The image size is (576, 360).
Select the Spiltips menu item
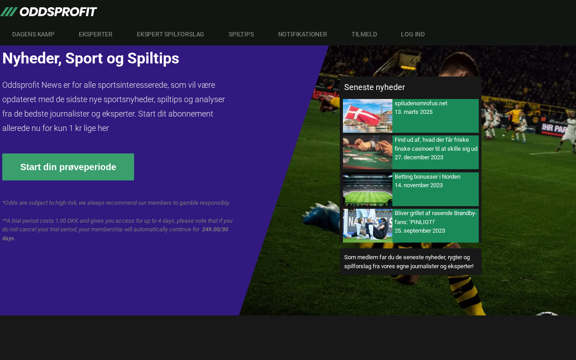241,34
